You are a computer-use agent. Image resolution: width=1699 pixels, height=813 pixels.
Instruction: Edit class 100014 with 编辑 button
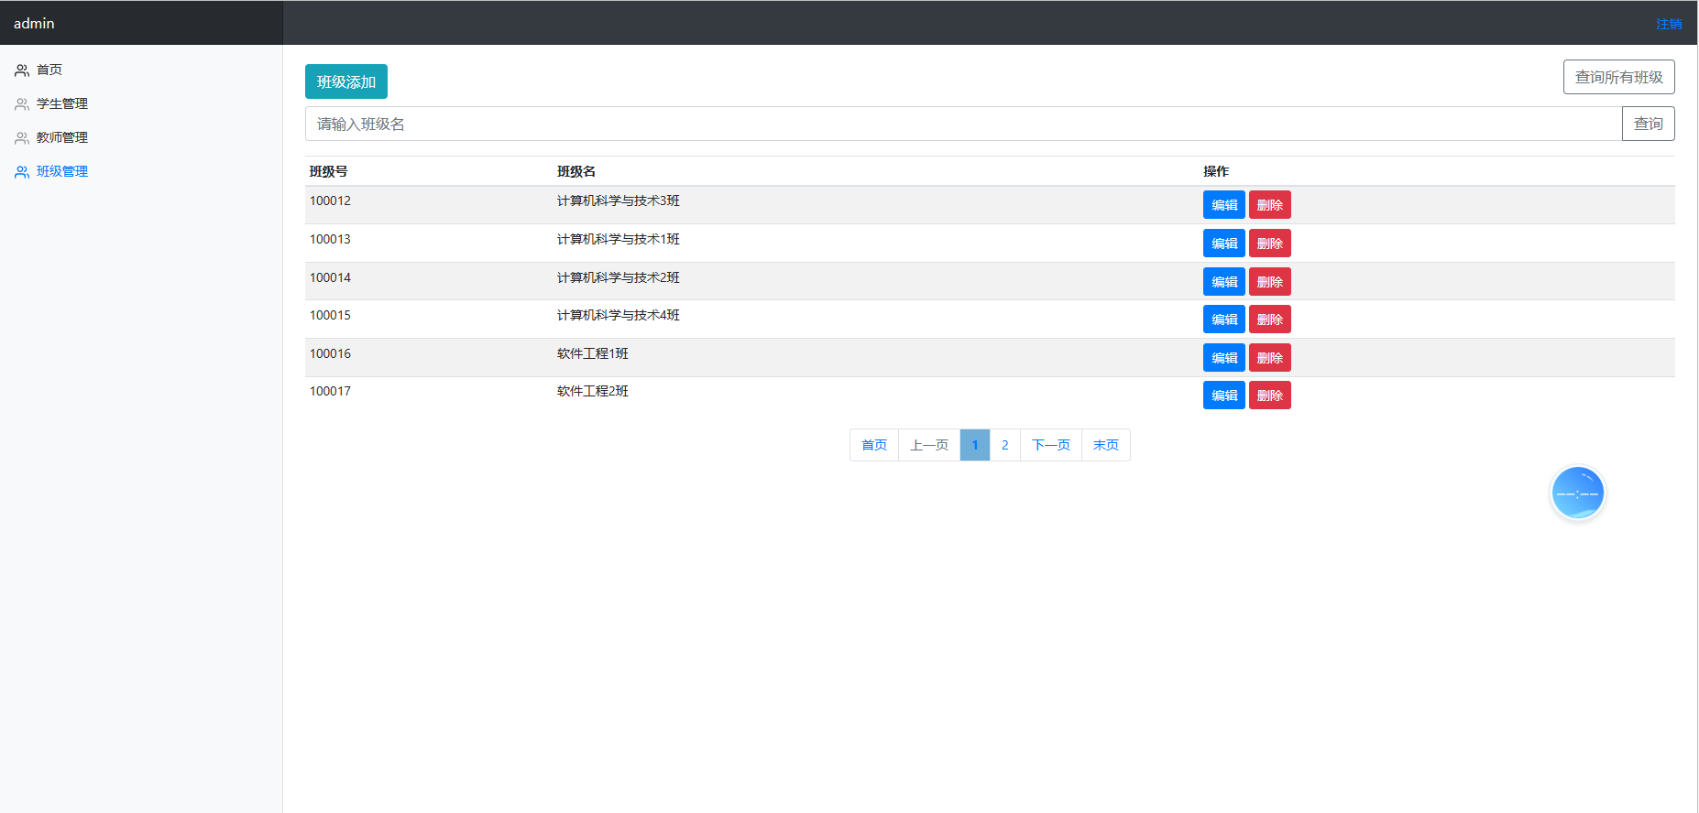1224,282
